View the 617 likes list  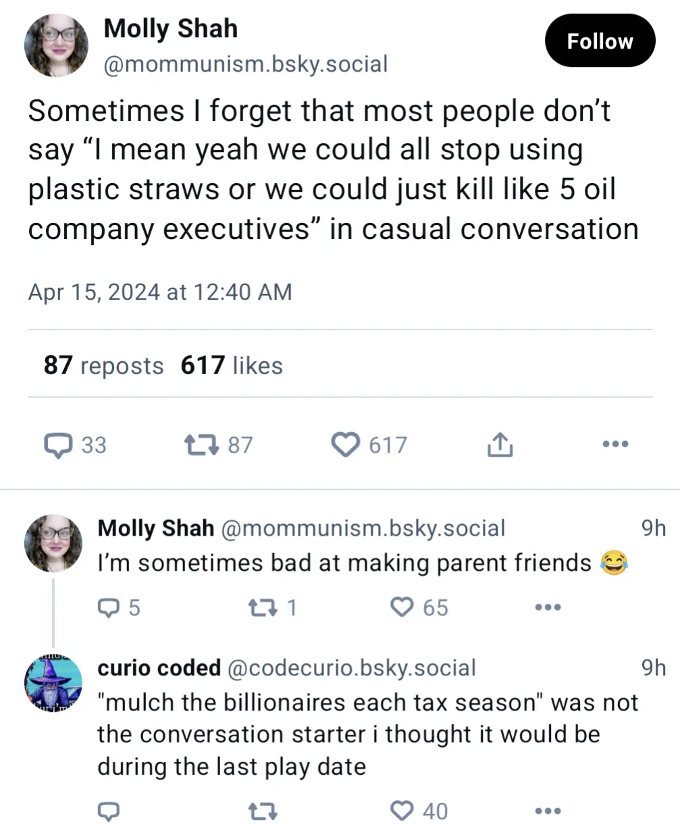tap(232, 365)
